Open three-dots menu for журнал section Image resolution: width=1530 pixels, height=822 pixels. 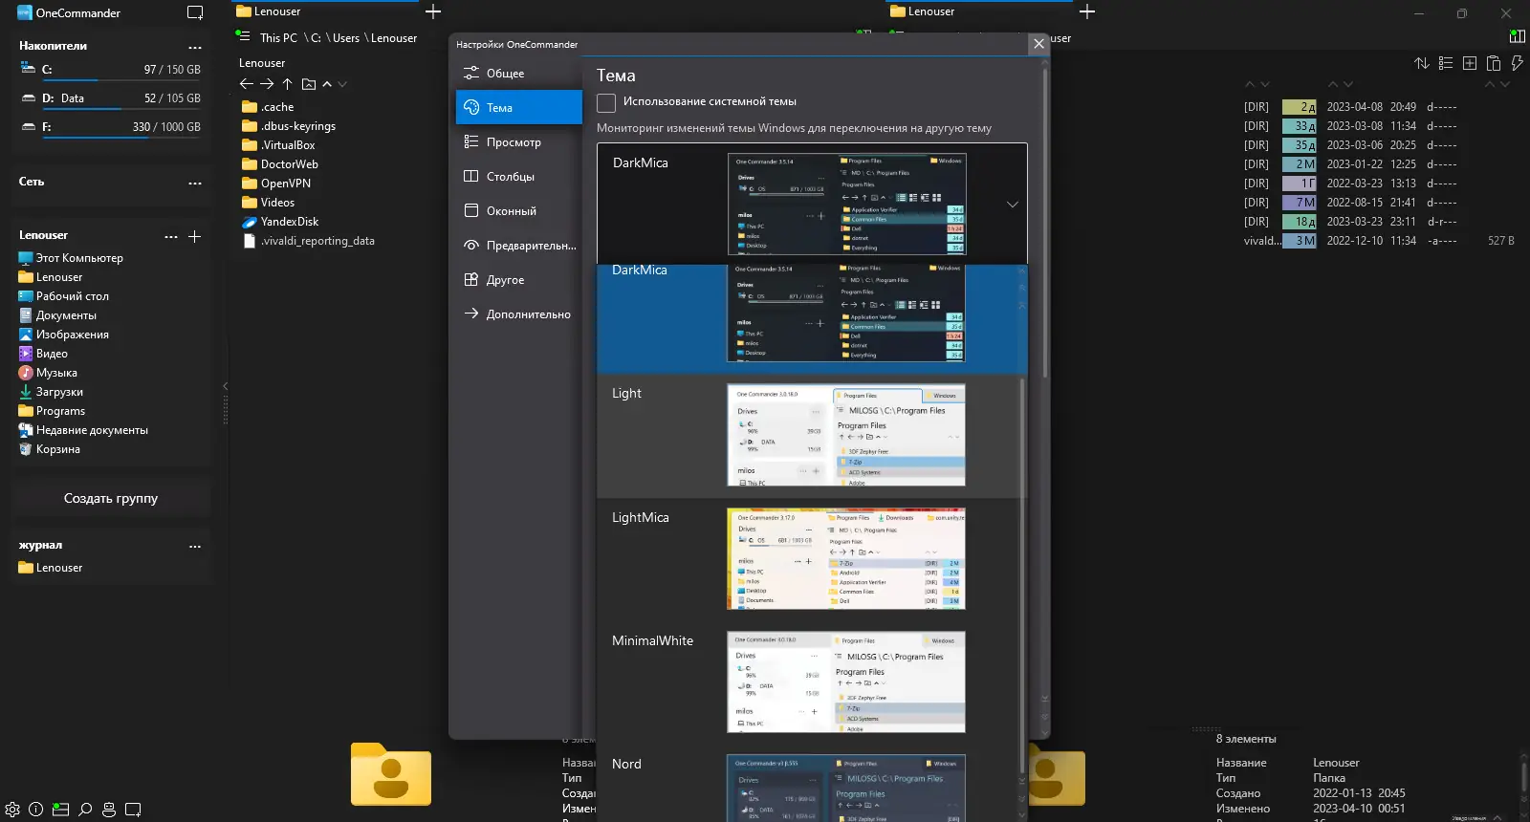195,547
